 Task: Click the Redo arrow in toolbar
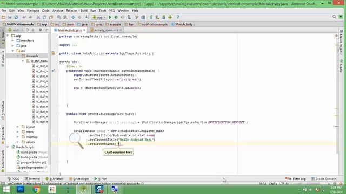(30, 17)
